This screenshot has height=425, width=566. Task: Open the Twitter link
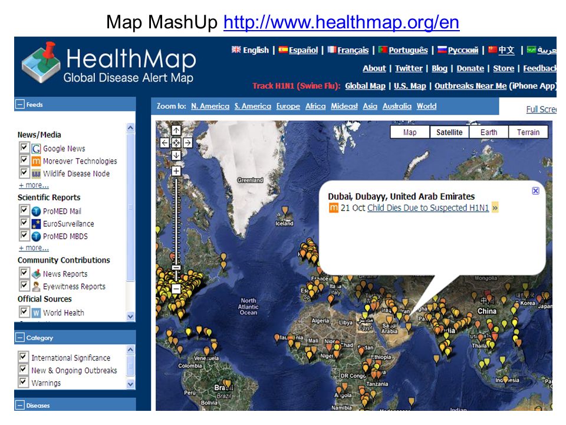click(409, 68)
